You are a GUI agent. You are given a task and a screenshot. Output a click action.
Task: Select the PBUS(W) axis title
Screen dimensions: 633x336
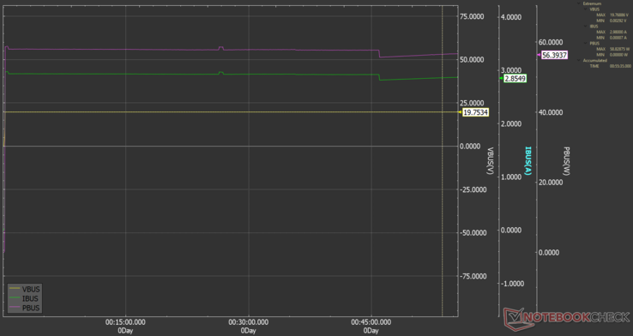coord(566,160)
